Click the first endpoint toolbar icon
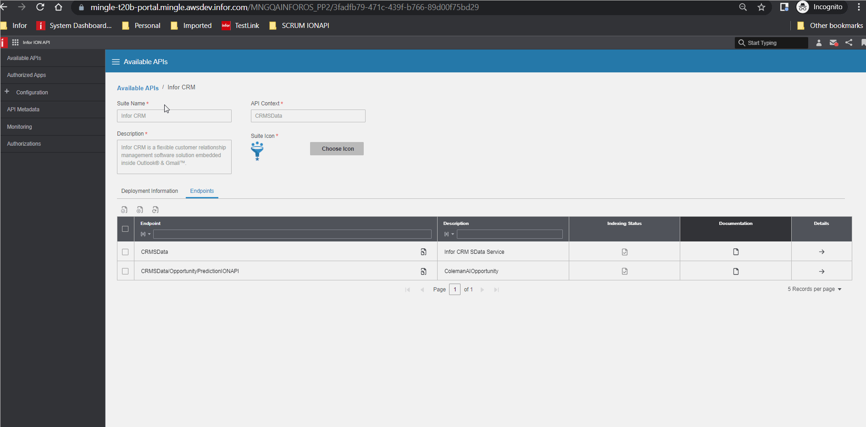 pyautogui.click(x=124, y=210)
